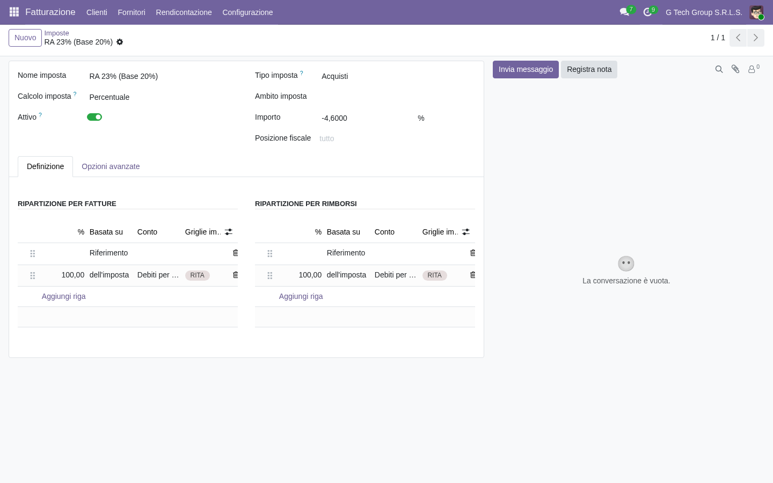This screenshot has height=483, width=773.
Task: Delete the 100,00 dell'imposta row in fatture table
Action: pos(235,275)
